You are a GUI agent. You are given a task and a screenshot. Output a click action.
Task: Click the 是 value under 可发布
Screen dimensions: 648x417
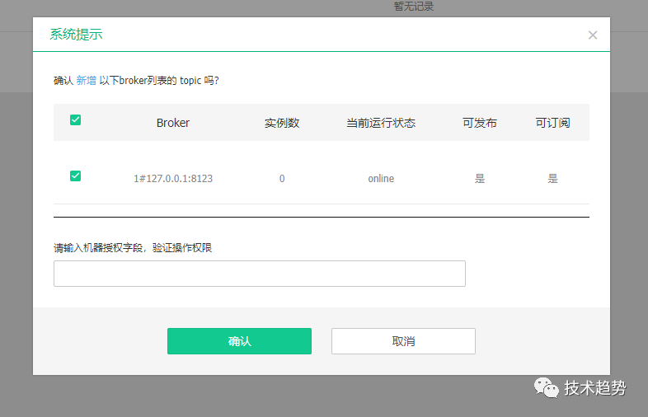click(x=479, y=179)
